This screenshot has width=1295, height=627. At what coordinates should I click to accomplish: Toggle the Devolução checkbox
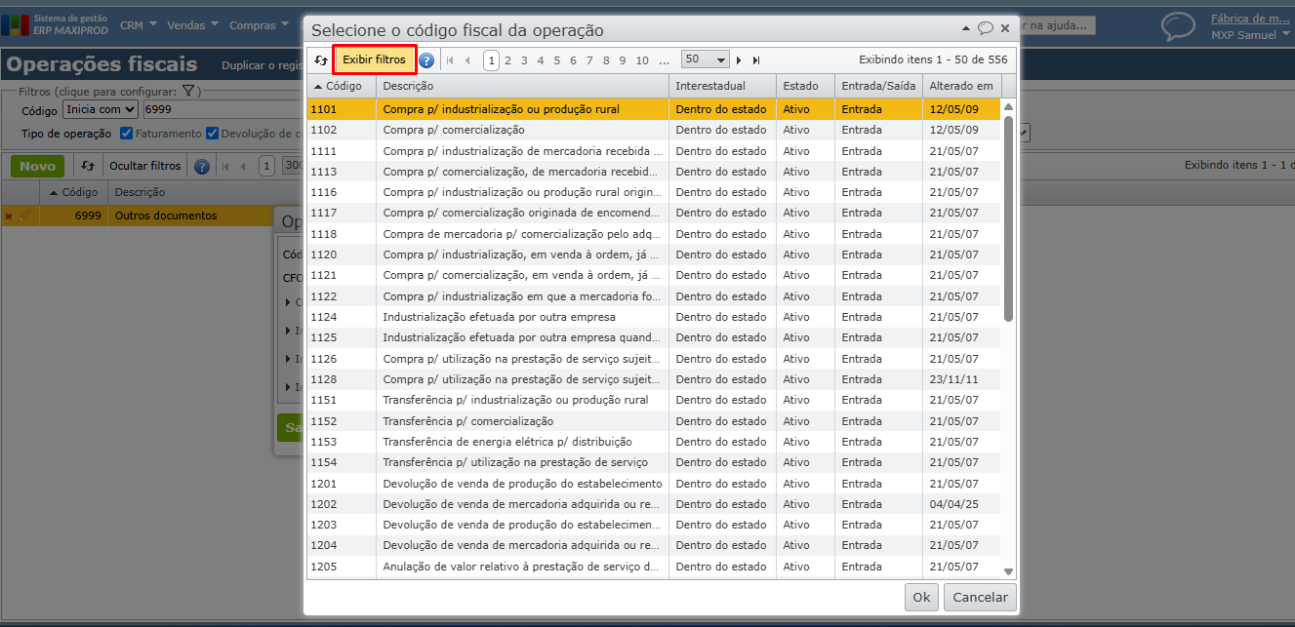point(212,134)
